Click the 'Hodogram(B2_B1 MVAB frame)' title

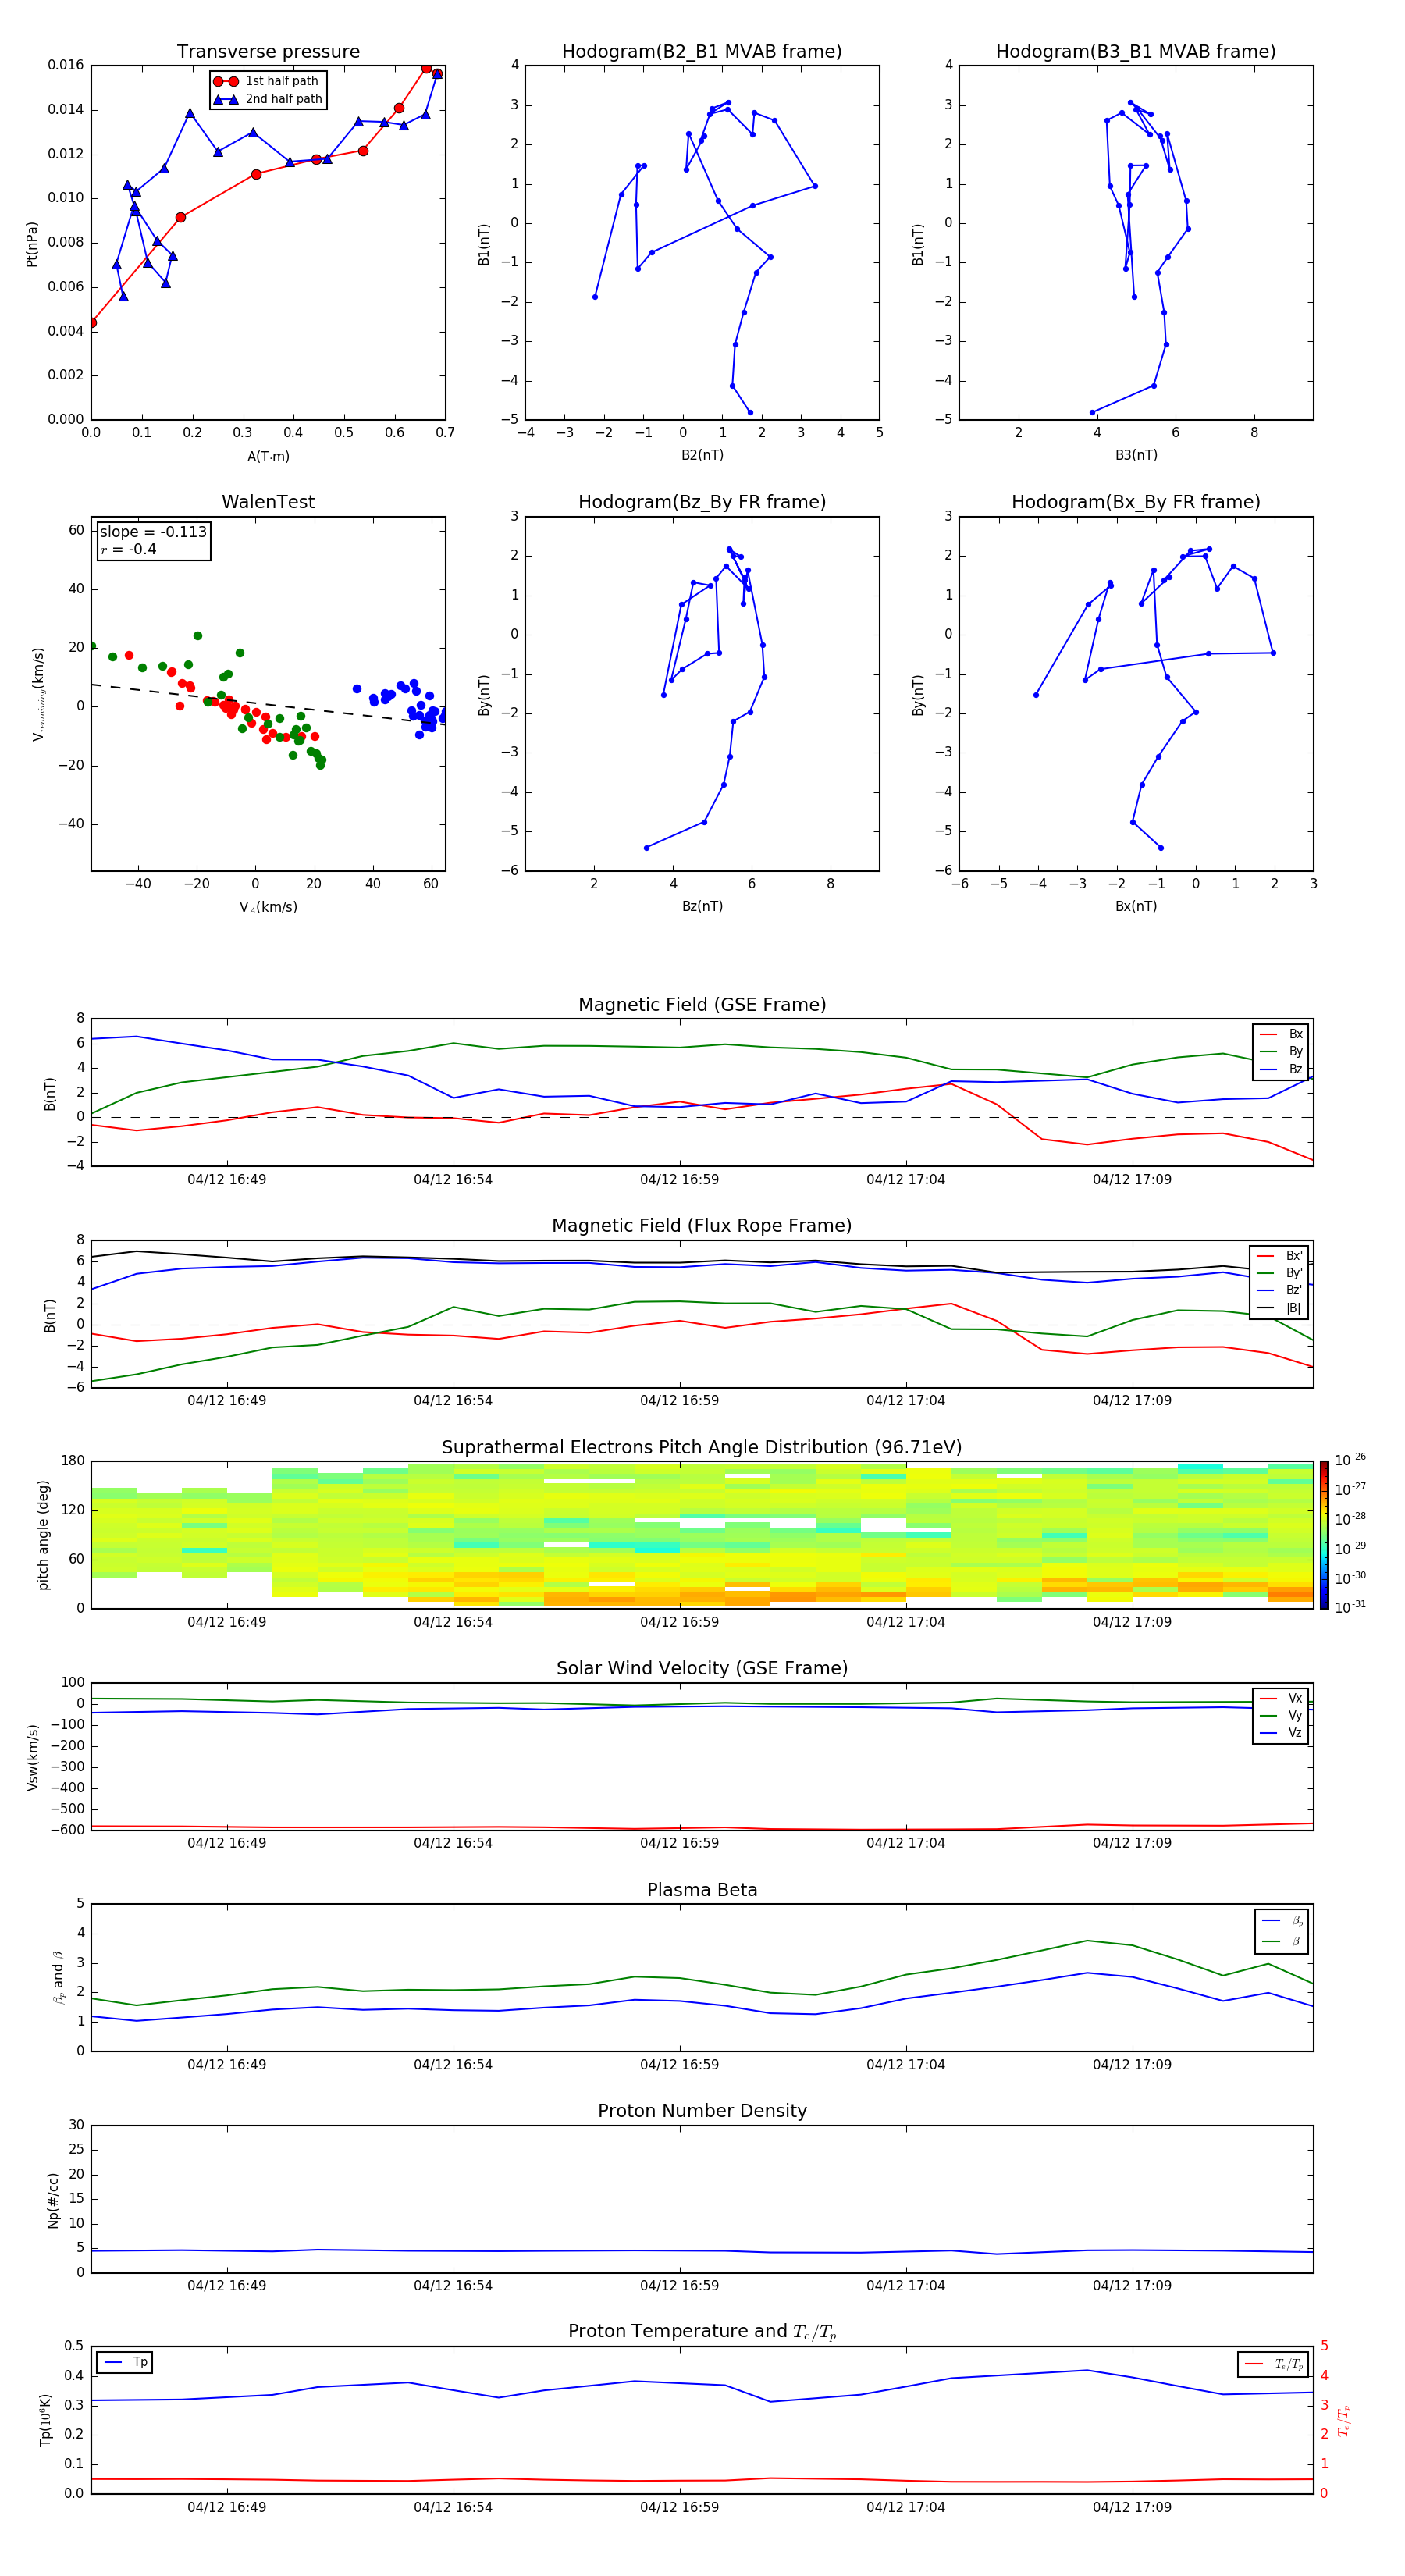click(702, 52)
